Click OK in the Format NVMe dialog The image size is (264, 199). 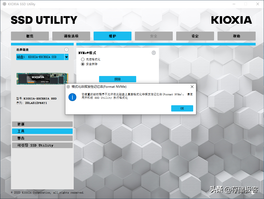pyautogui.click(x=182, y=108)
